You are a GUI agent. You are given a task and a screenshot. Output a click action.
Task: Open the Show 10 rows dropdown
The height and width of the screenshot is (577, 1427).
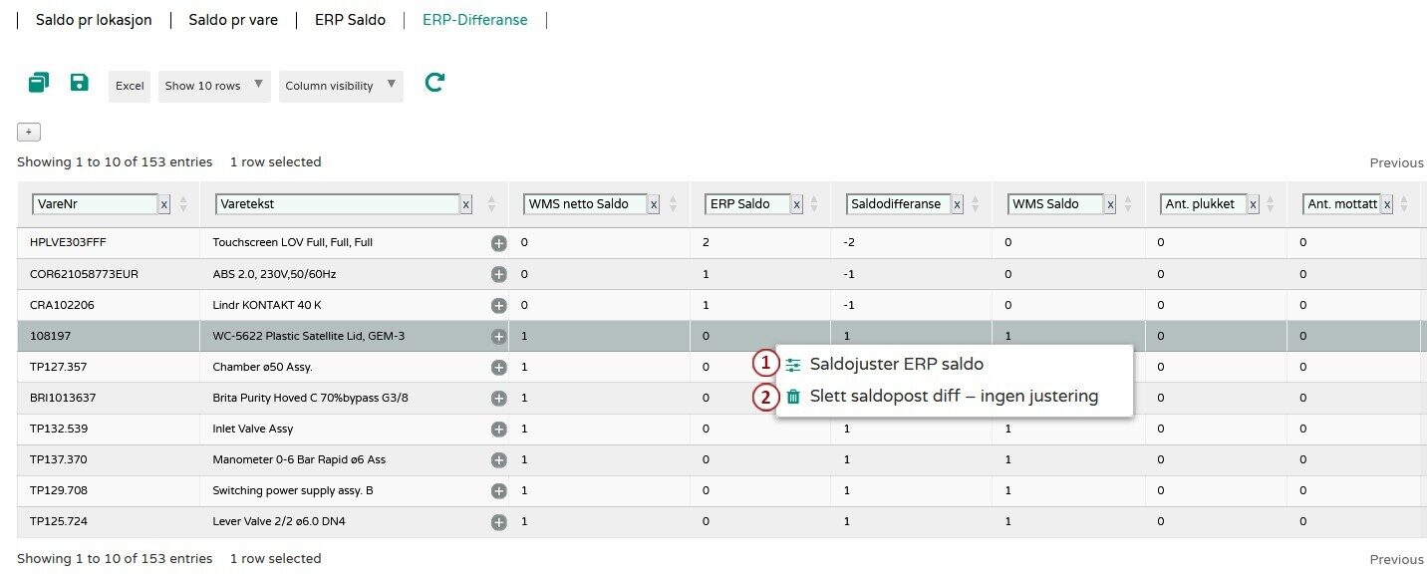[214, 86]
